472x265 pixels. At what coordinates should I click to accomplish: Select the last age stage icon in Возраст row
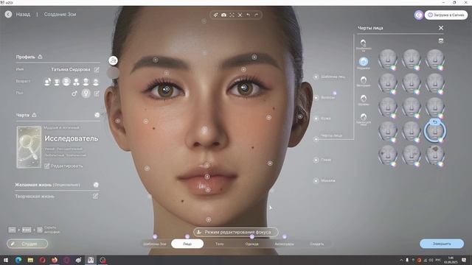95,82
